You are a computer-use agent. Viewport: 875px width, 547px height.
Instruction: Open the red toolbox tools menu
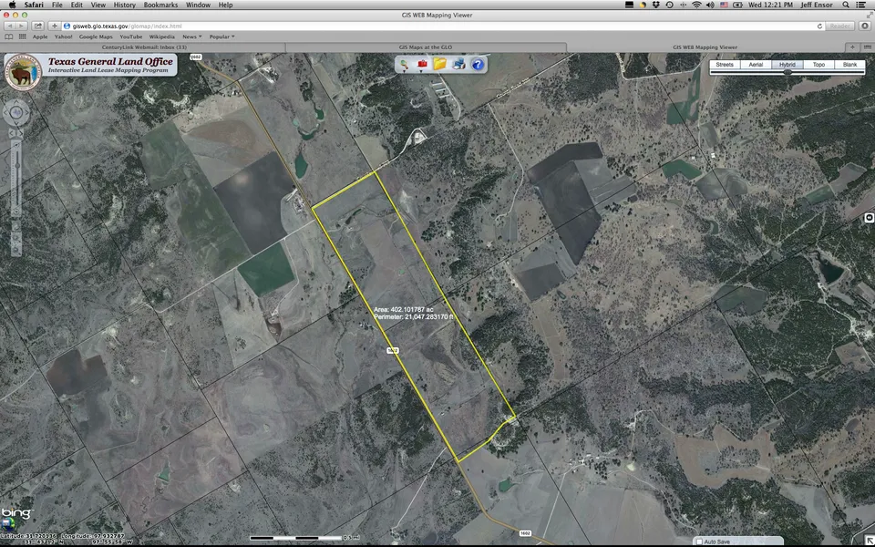(x=422, y=64)
